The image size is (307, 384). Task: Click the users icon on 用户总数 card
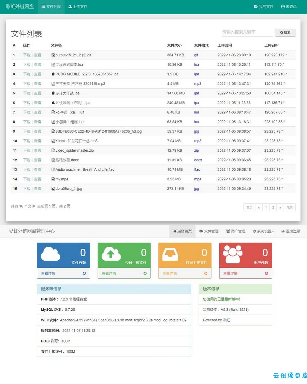(x=233, y=255)
